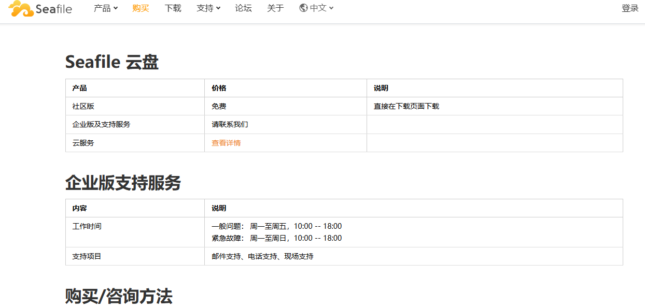Click 直接在下载页面下载 description text
Viewport: 645px width, 308px height.
406,106
